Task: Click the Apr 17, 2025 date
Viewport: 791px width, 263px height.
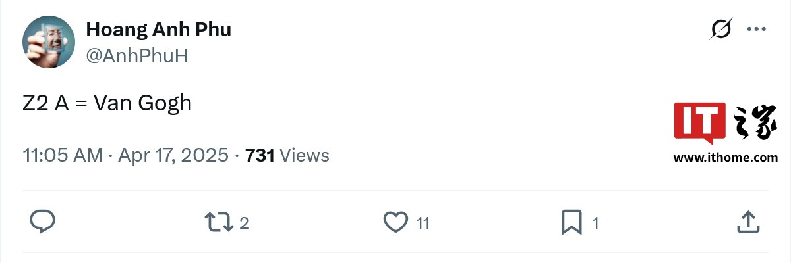Action: [173, 155]
